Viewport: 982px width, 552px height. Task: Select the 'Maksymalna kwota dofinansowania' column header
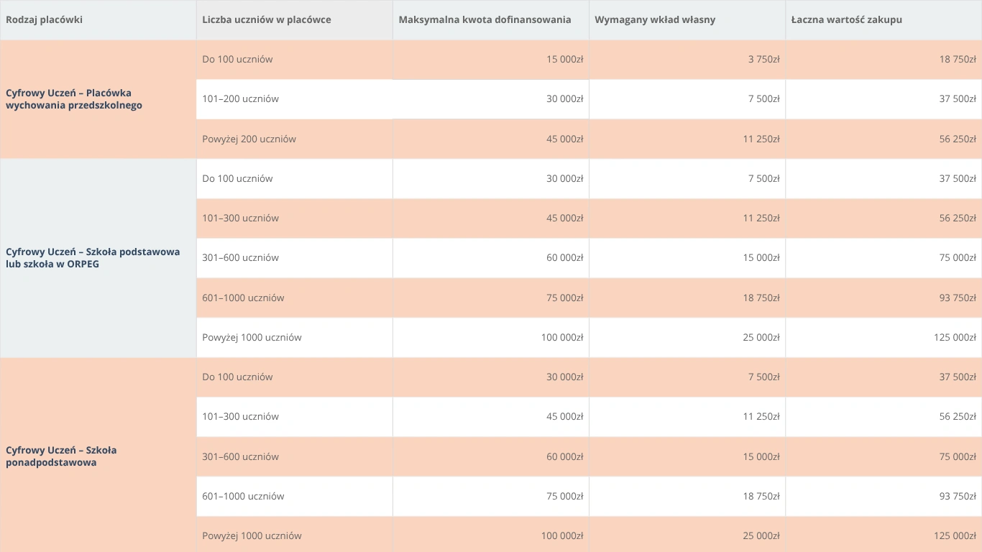click(x=491, y=20)
